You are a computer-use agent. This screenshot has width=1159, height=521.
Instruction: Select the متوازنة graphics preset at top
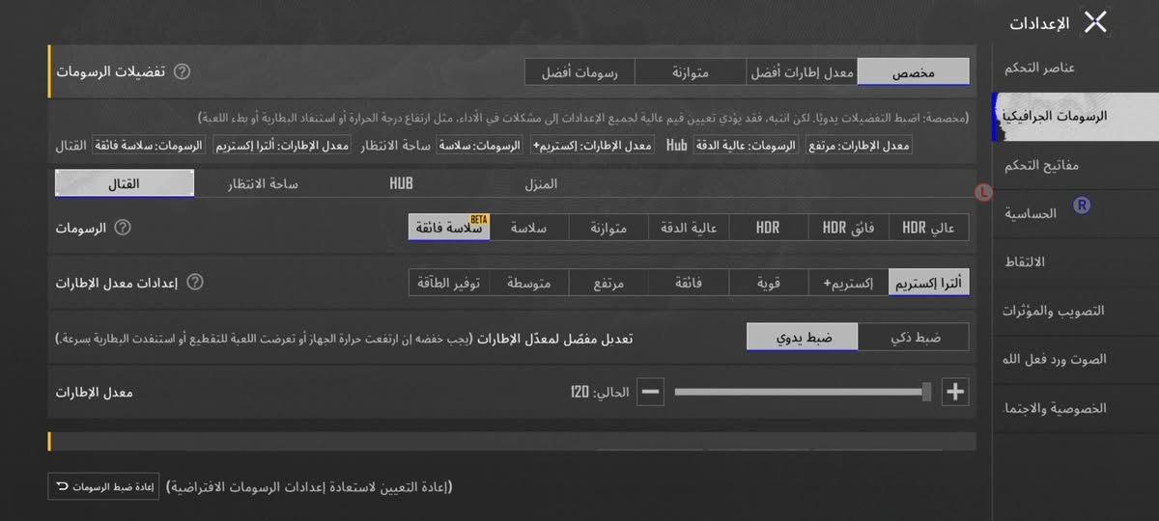[x=690, y=71]
